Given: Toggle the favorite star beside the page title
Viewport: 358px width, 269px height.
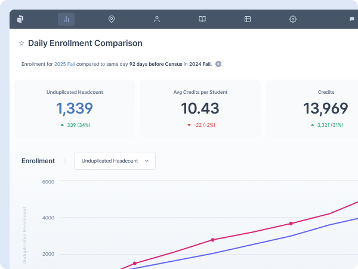Looking at the screenshot, I should click(x=21, y=44).
